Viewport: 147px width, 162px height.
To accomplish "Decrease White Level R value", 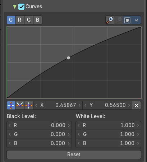I will [x=79, y=125].
